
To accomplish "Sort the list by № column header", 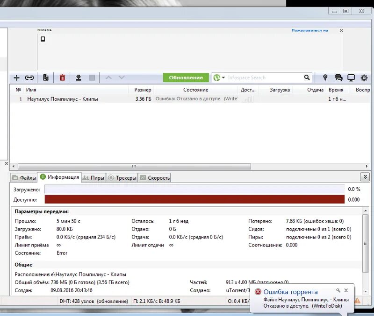I will click(18, 90).
